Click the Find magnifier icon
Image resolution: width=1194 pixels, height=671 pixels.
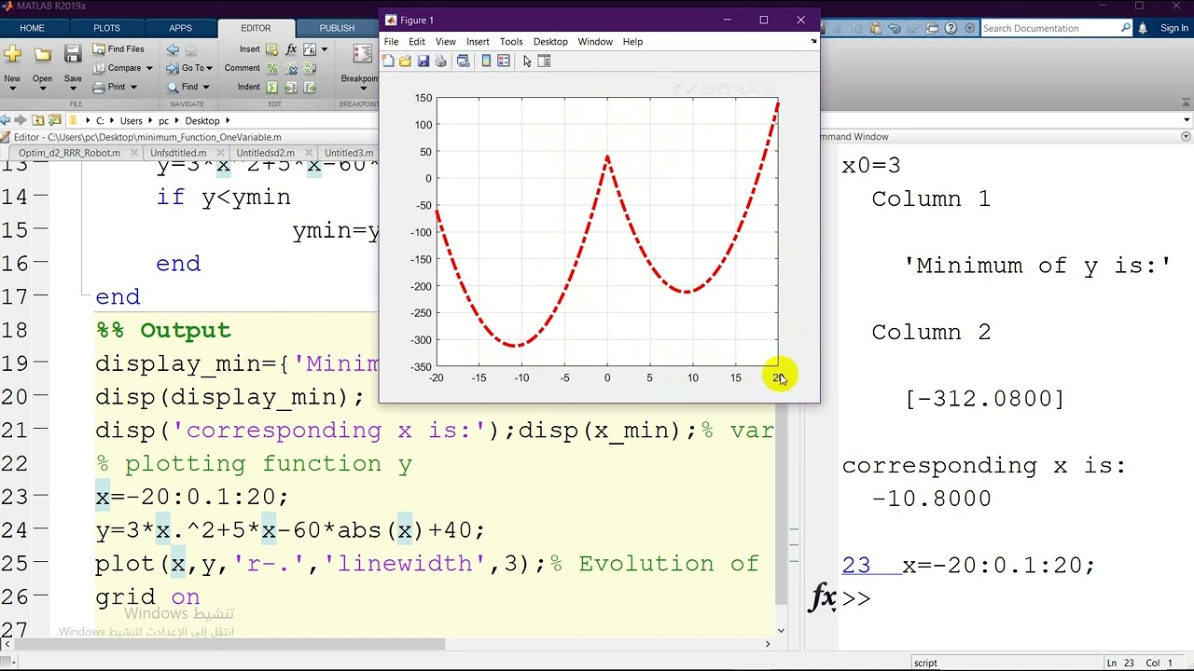click(173, 87)
